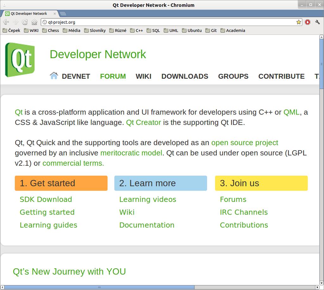Screen dimensions: 324x290
Task: Go to browser home page icon
Action: [x=34, y=22]
